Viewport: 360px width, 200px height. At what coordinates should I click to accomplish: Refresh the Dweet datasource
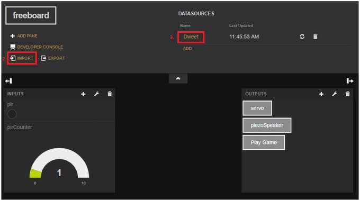pyautogui.click(x=302, y=37)
